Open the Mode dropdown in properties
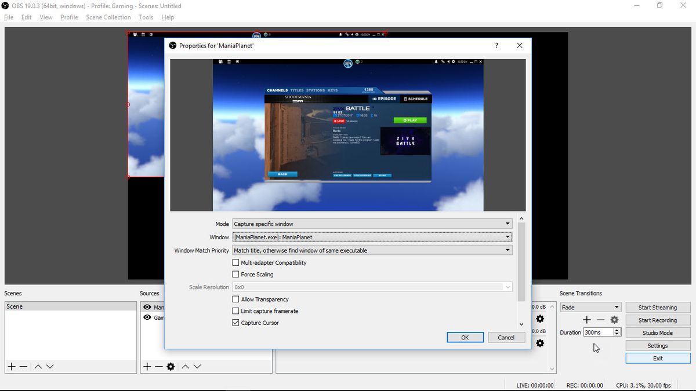Viewport: 696px width, 391px height. (372, 224)
